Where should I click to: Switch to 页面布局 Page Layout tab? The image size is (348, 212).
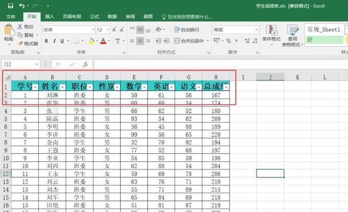click(x=72, y=17)
